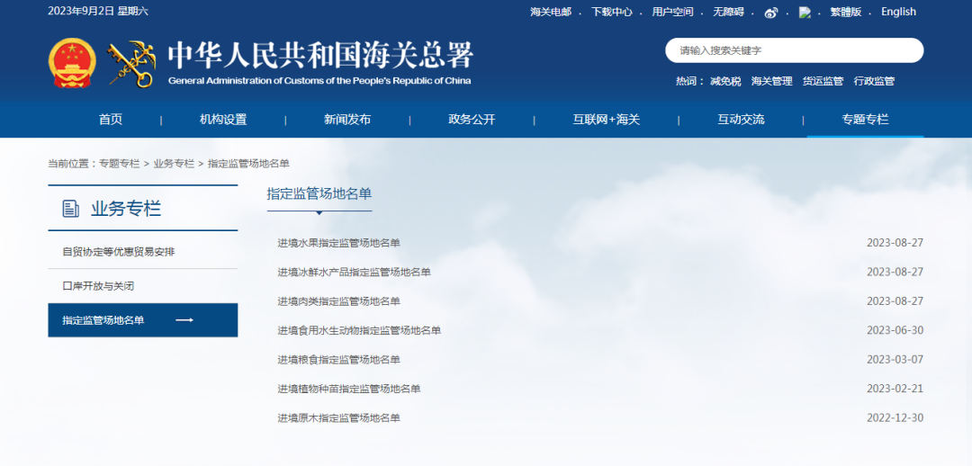Go to the 互联网+海关 menu
The height and width of the screenshot is (466, 972).
point(606,120)
